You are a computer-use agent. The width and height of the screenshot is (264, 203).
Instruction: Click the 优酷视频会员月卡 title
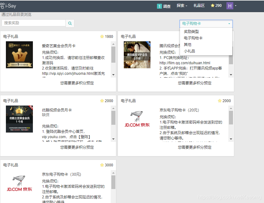coord(57,110)
